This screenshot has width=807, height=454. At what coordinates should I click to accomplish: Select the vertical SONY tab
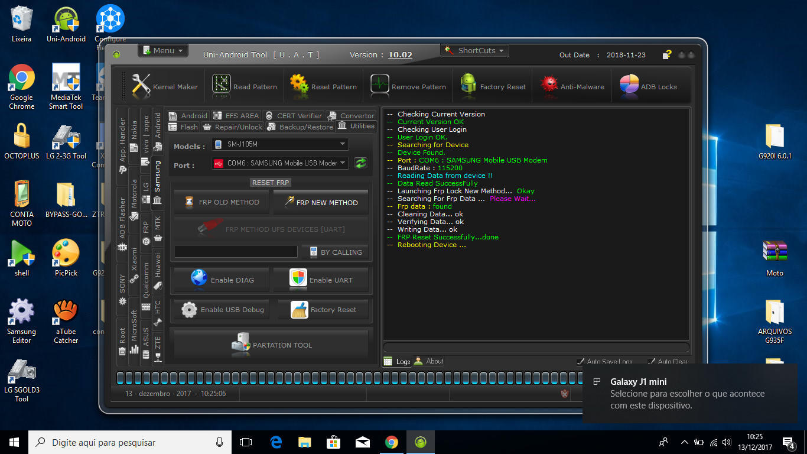[x=122, y=290]
